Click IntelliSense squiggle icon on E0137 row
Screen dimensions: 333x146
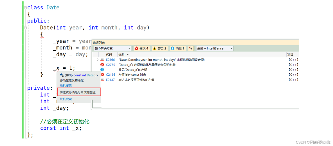[102, 80]
